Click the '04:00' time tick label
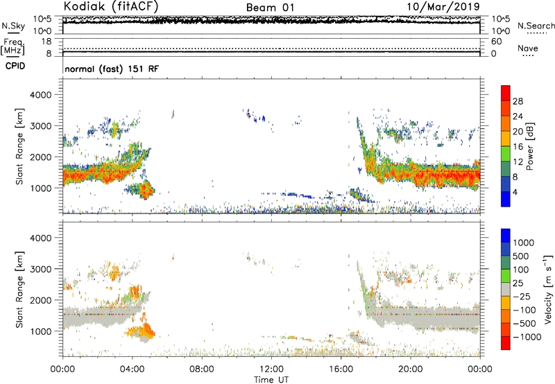 (x=133, y=369)
